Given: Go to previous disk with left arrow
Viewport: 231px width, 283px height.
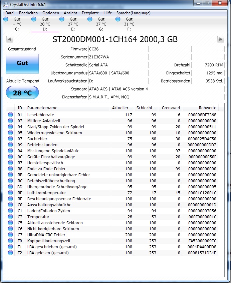Looking at the screenshot, I should point(10,39).
